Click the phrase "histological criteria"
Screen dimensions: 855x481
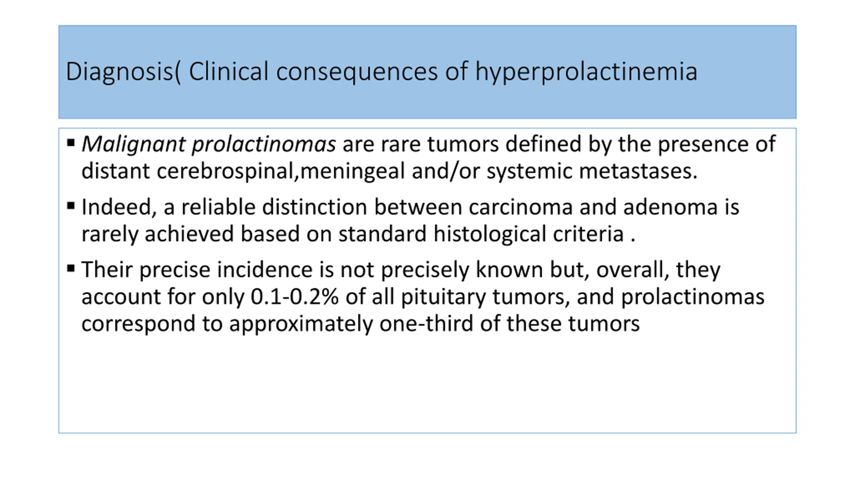pos(529,234)
